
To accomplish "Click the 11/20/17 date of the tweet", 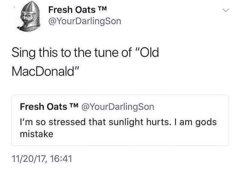I will 28,158.
